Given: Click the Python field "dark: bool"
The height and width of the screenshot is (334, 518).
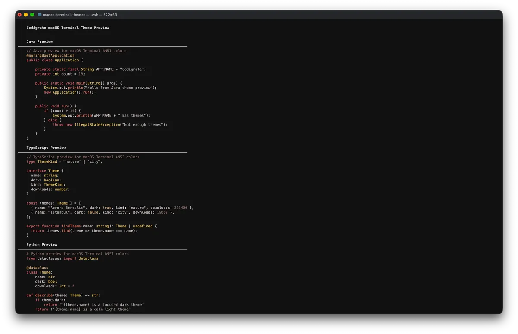Looking at the screenshot, I should point(46,282).
